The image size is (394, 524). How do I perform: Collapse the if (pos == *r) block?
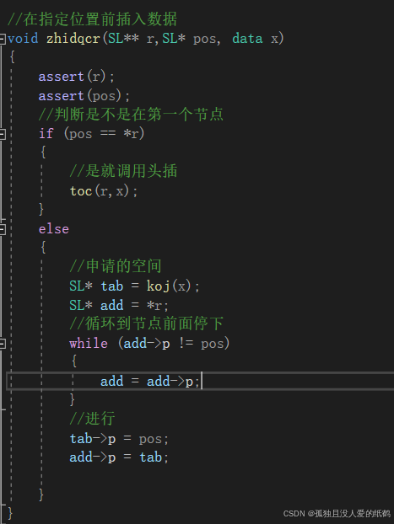3,134
